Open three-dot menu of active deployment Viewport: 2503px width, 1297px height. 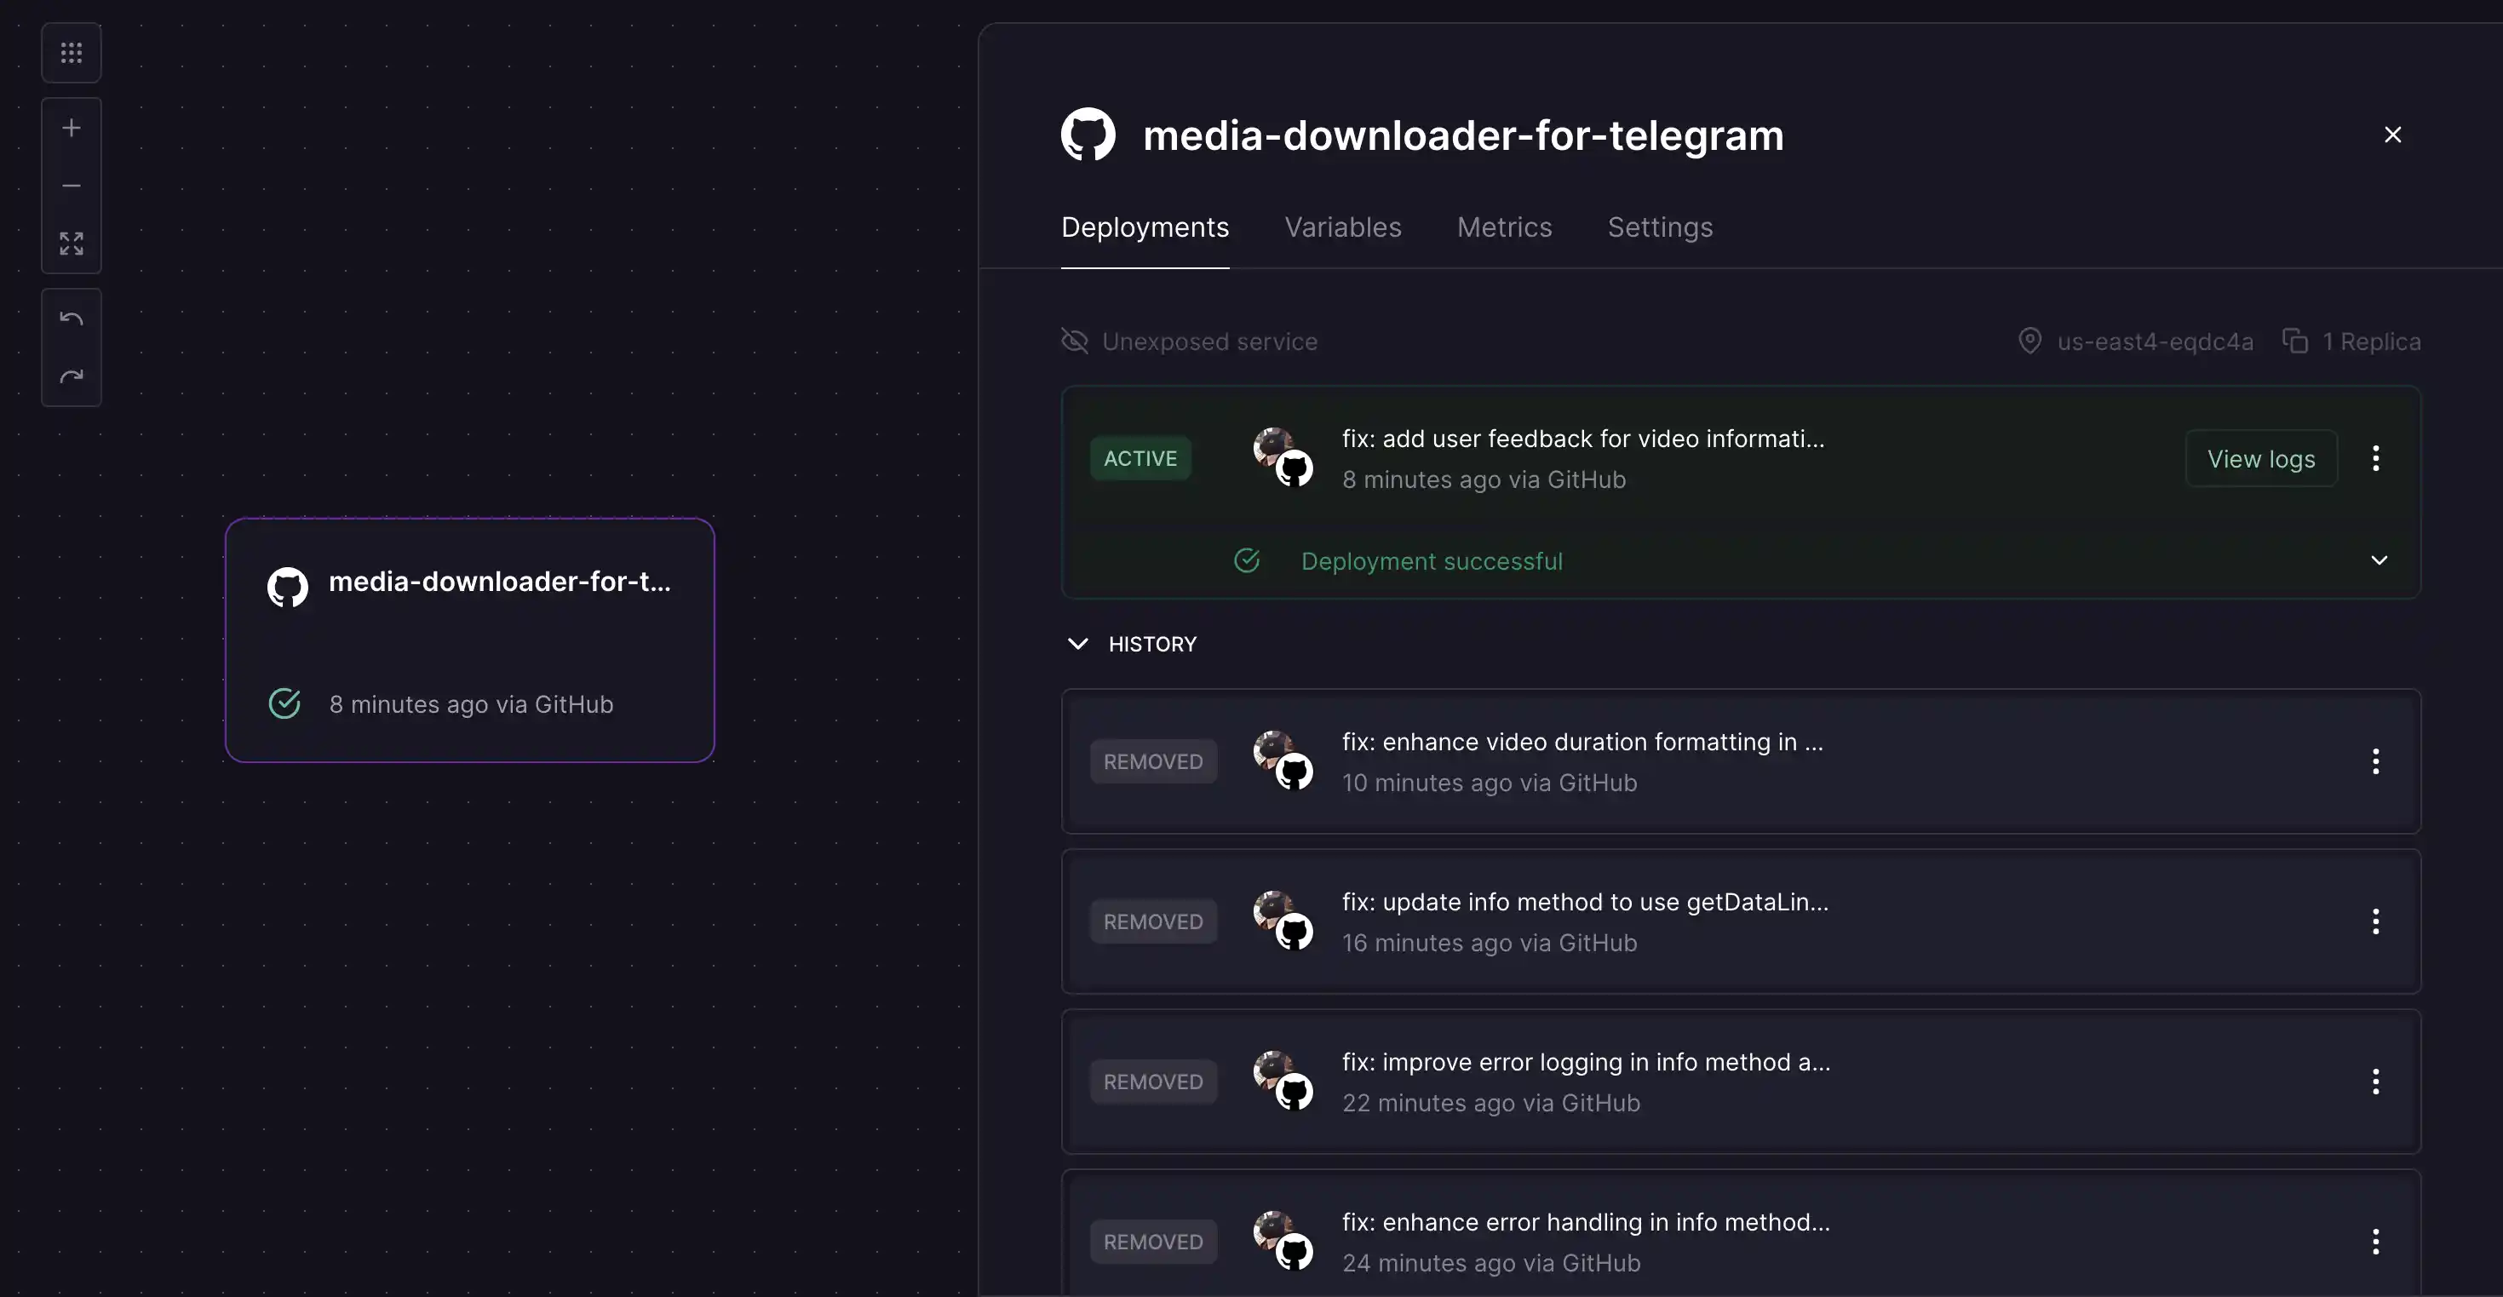tap(2374, 458)
